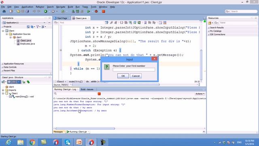This screenshot has height=146, width=259.
Task: Click the Make project build icon
Action: click(x=73, y=11)
